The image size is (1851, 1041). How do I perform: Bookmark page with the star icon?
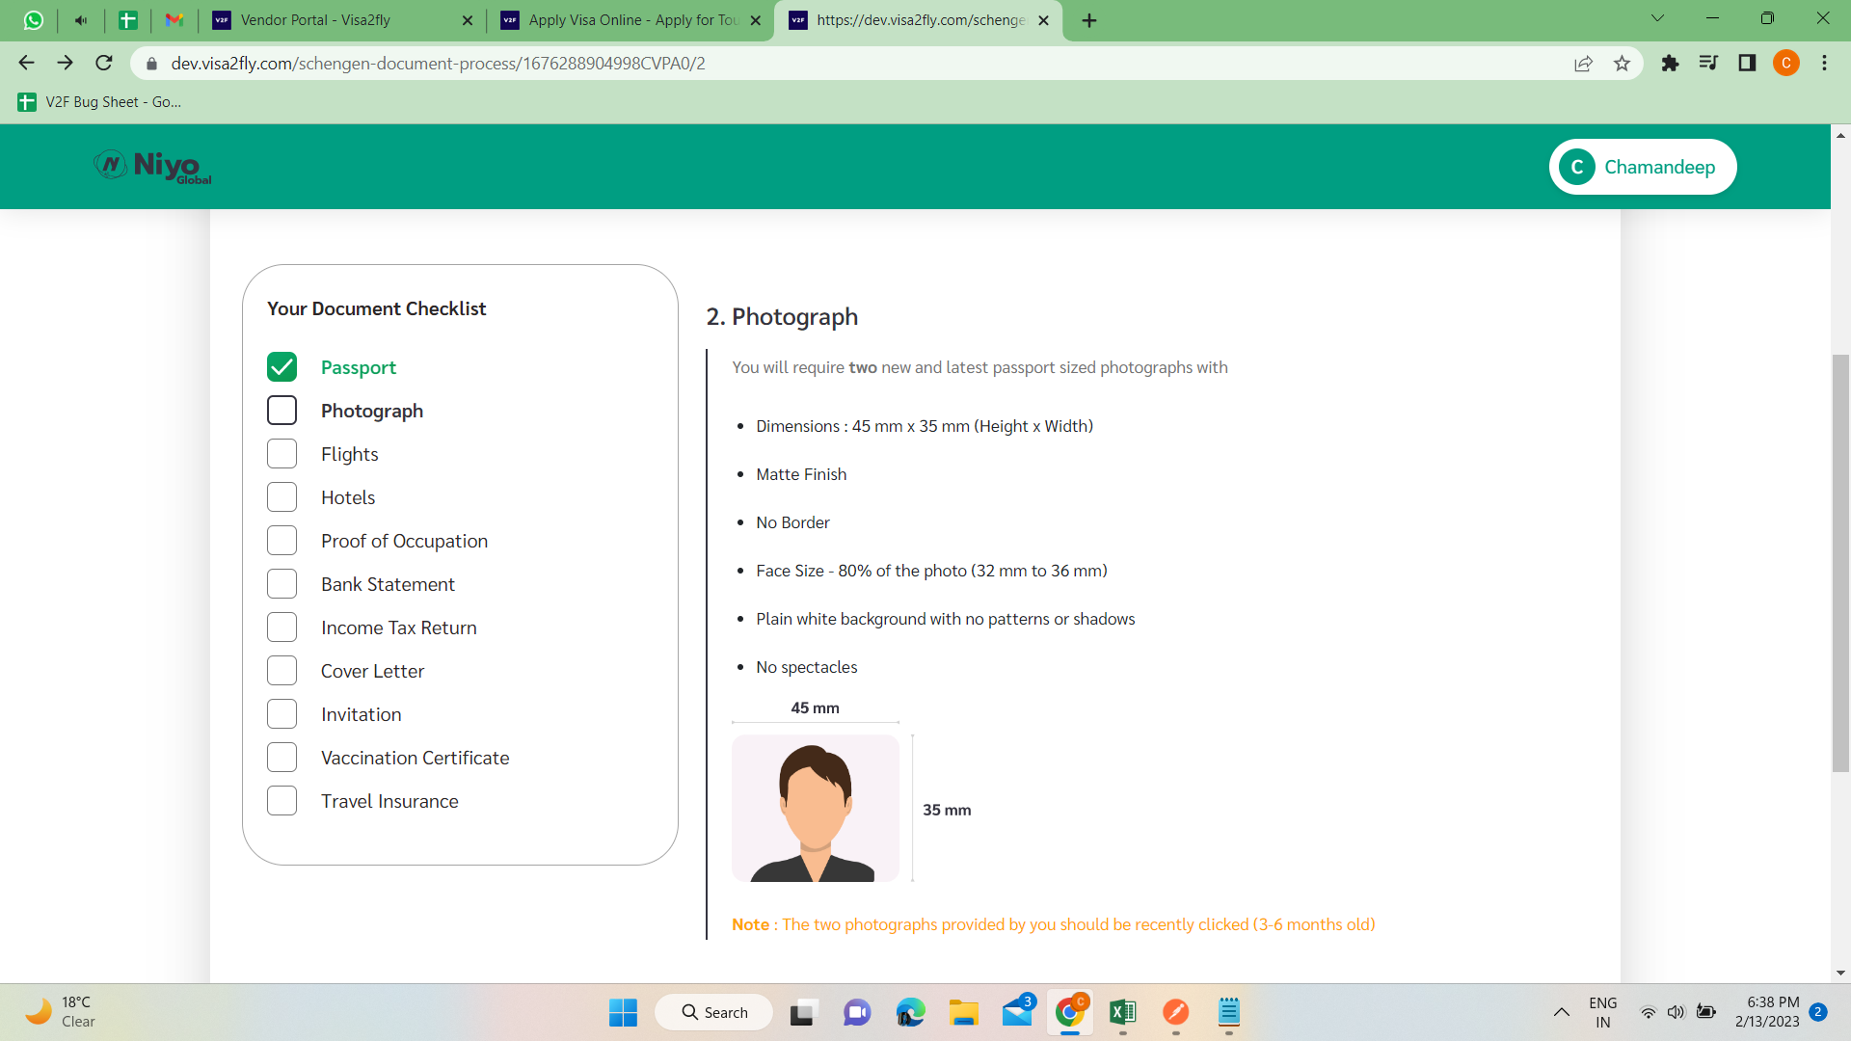[1622, 64]
